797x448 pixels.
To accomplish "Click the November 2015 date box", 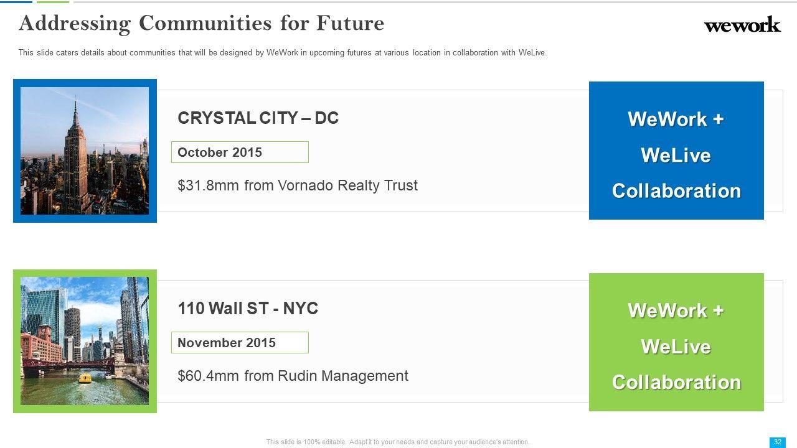I will [240, 343].
